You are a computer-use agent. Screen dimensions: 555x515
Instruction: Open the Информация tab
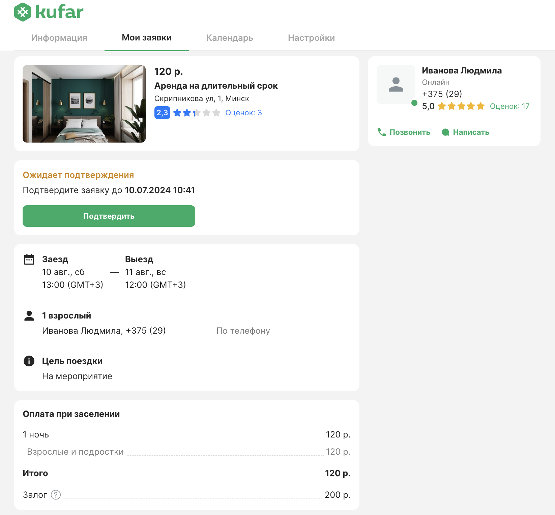[59, 38]
